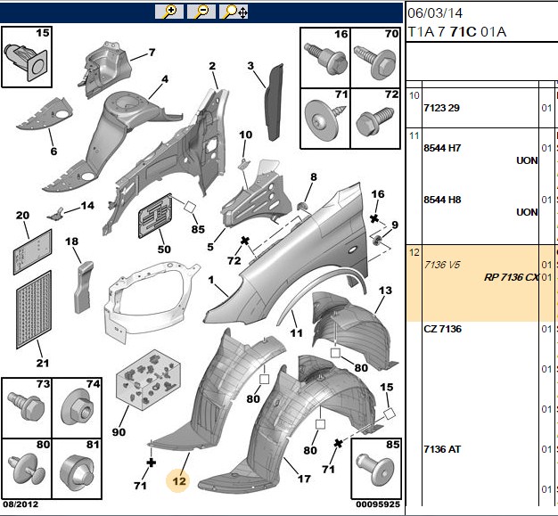This screenshot has height=516, width=558.
Task: Click the zoom in magnifier icon
Action: (x=169, y=12)
